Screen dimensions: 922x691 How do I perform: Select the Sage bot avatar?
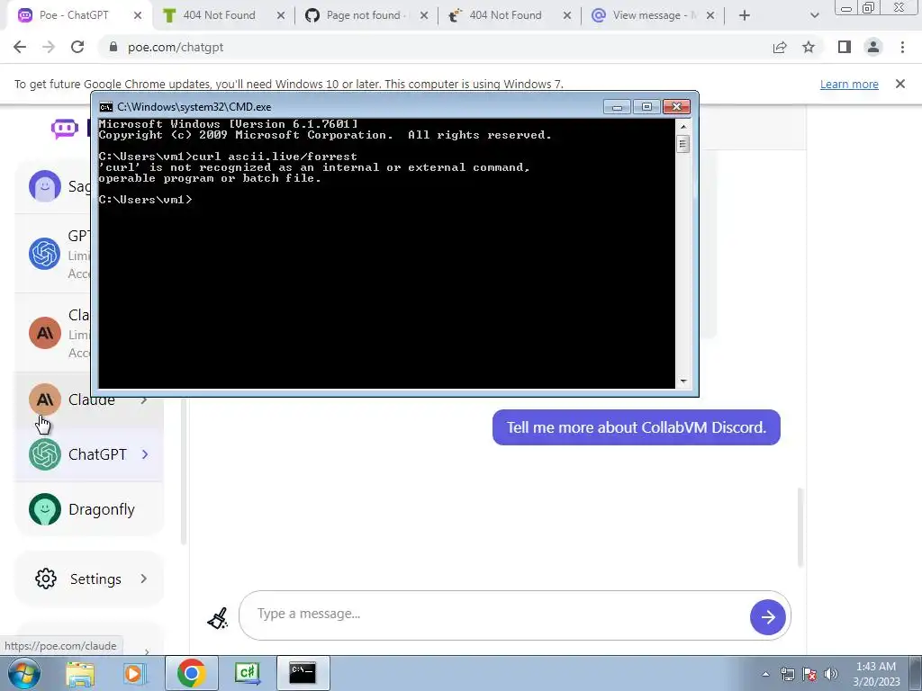point(45,186)
